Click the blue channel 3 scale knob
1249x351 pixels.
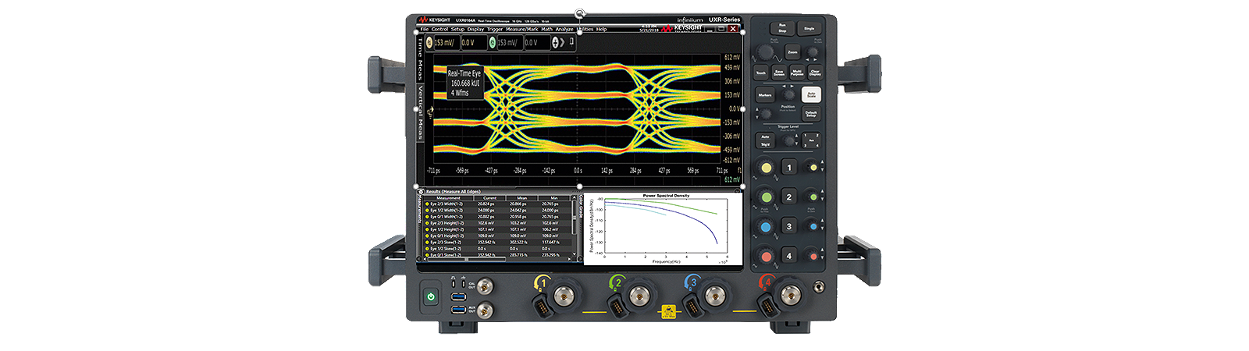[767, 227]
